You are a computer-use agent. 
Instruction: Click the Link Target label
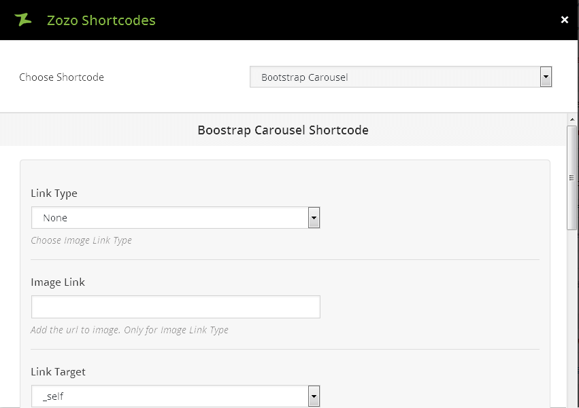click(x=58, y=372)
